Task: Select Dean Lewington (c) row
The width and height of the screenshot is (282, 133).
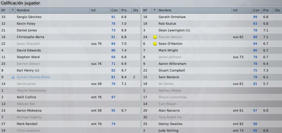Action: (212, 30)
